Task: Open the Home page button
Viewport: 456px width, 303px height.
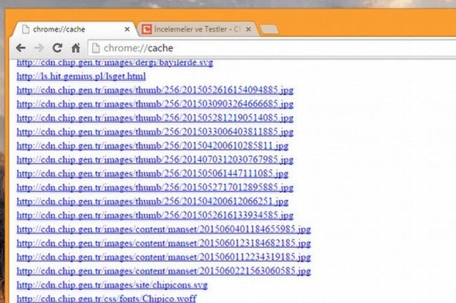Action: 76,48
